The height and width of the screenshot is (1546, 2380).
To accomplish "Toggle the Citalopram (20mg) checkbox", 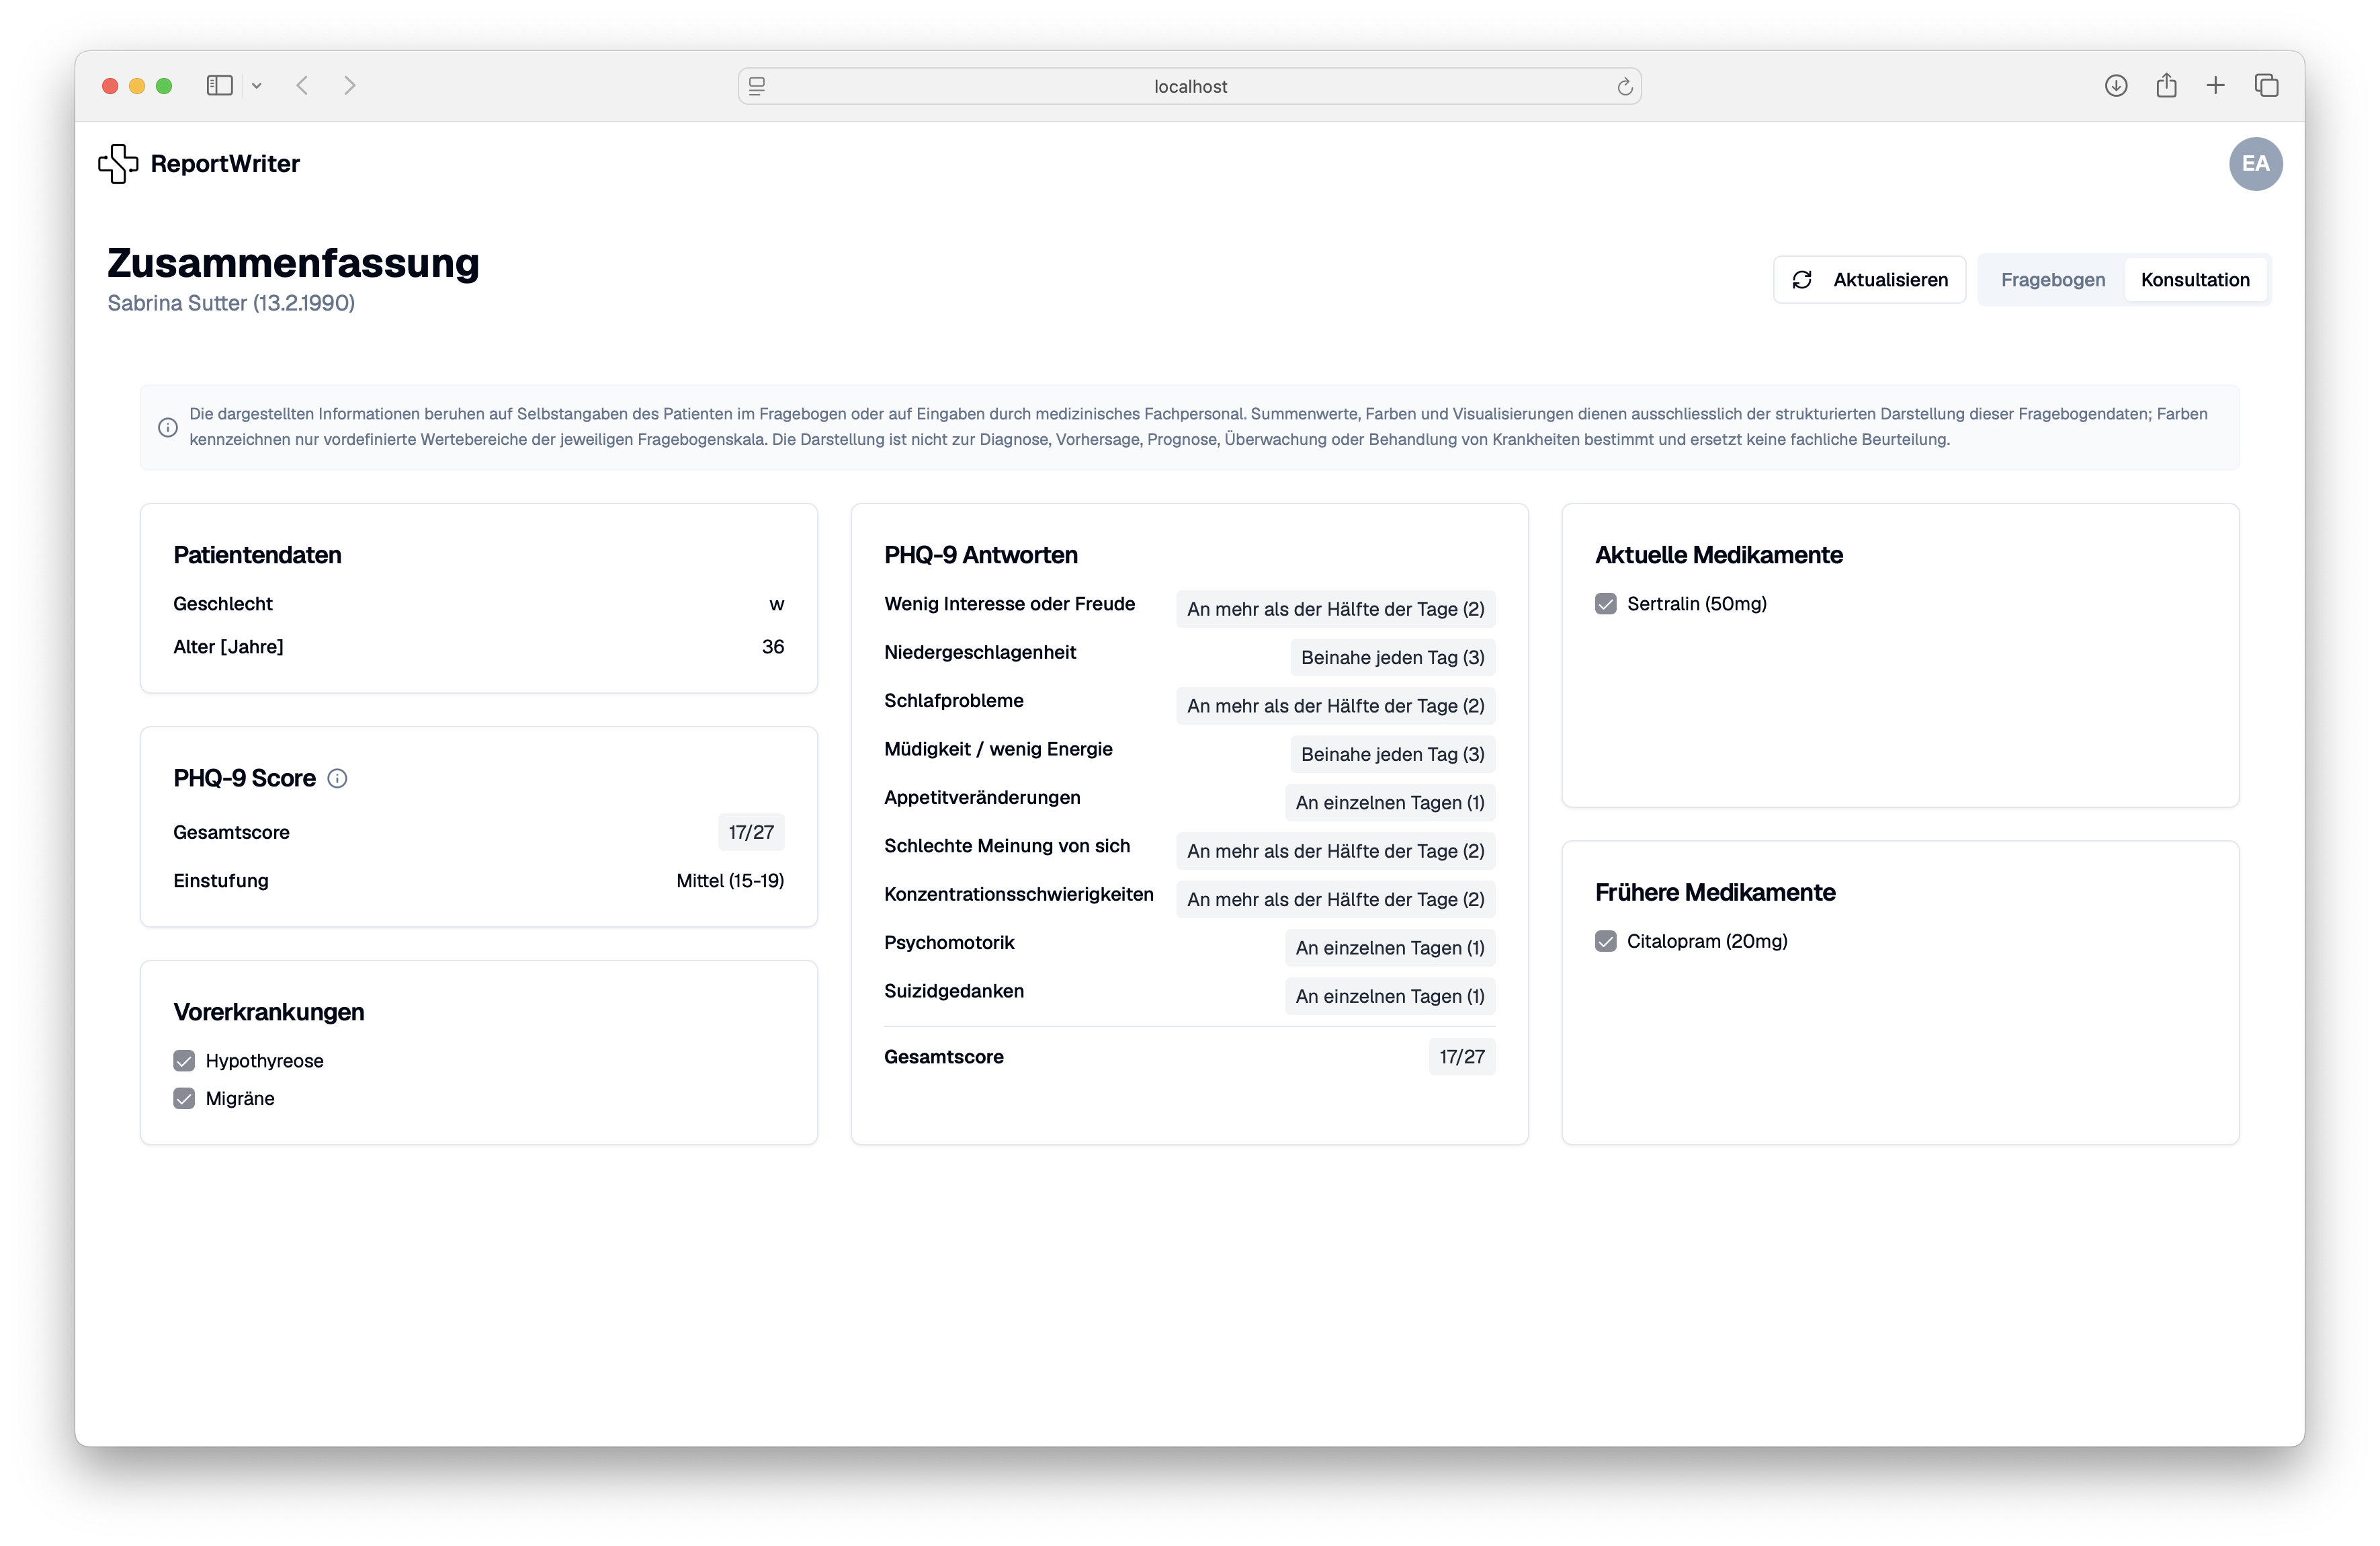I will (1606, 940).
